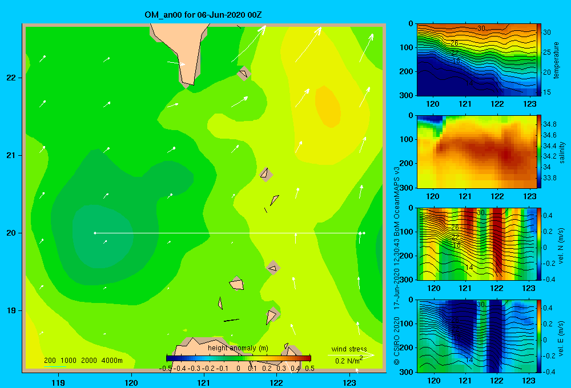Open the salinity depth section panel
The width and height of the screenshot is (571, 388).
pyautogui.click(x=477, y=152)
